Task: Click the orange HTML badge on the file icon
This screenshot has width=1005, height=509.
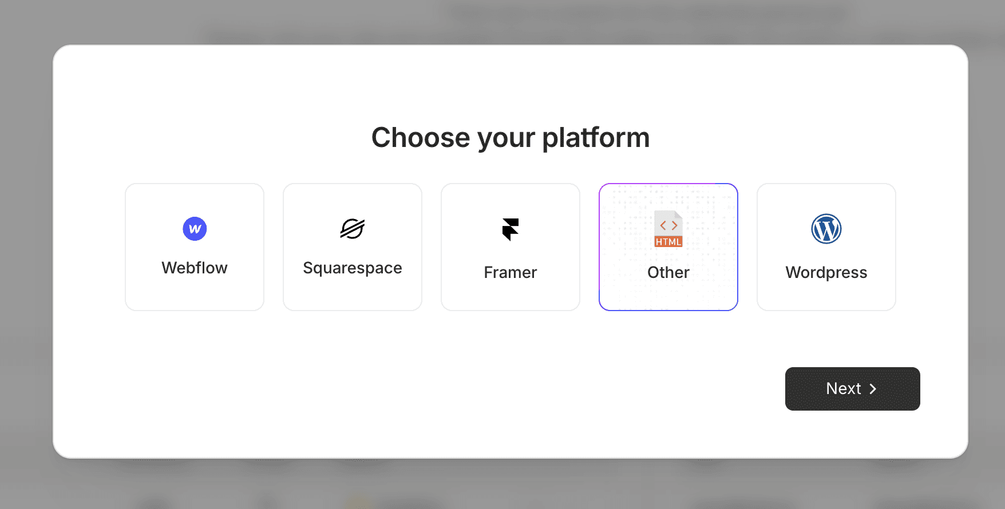Action: point(668,241)
